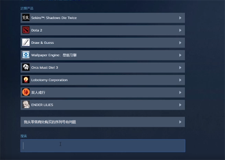Expand arrow on Orcs Must Die! 3 row
Screen dimensions: 225x160
tap(180, 67)
